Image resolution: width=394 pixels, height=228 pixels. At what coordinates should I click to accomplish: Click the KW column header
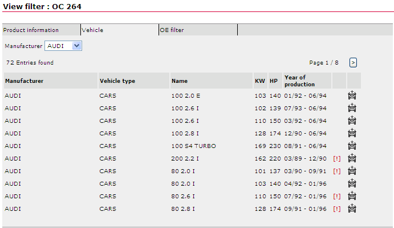[261, 81]
